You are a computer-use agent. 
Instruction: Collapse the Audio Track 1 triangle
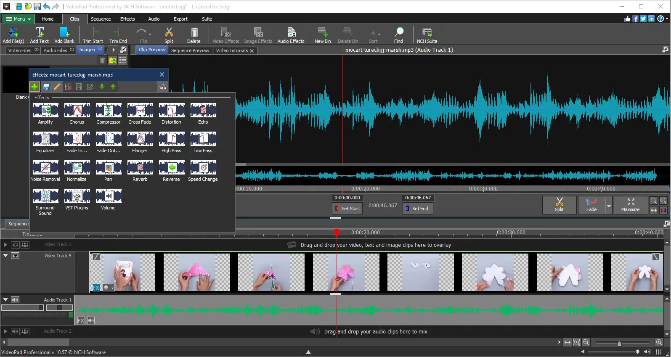[x=5, y=300]
